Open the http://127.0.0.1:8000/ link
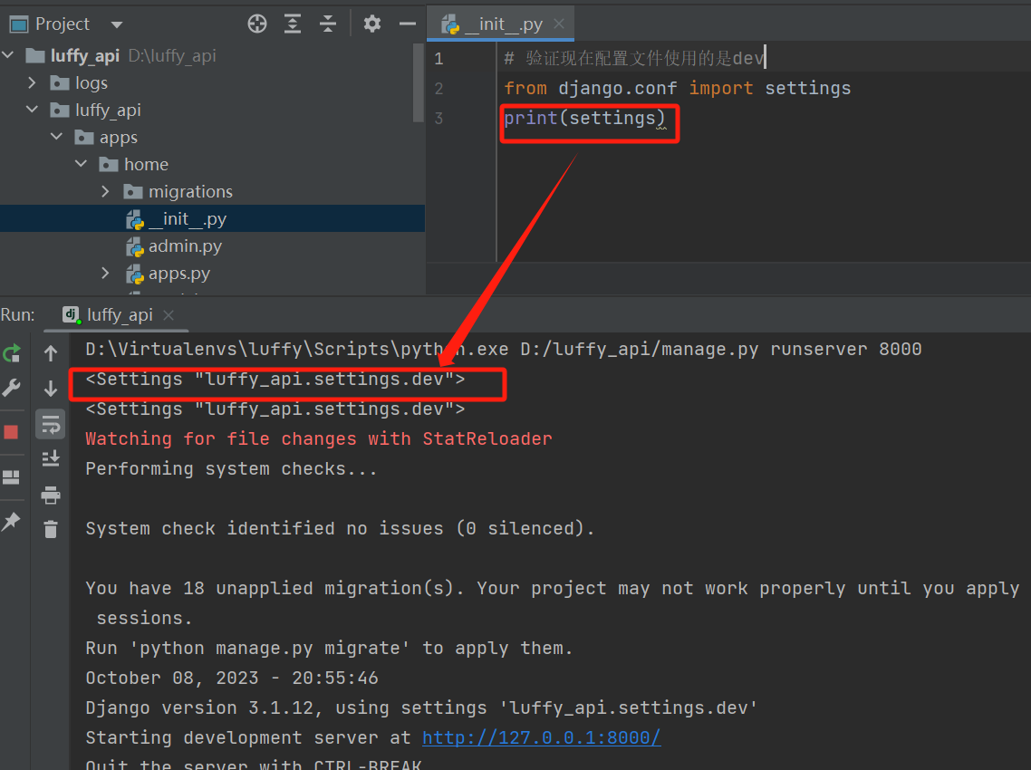 coord(541,737)
